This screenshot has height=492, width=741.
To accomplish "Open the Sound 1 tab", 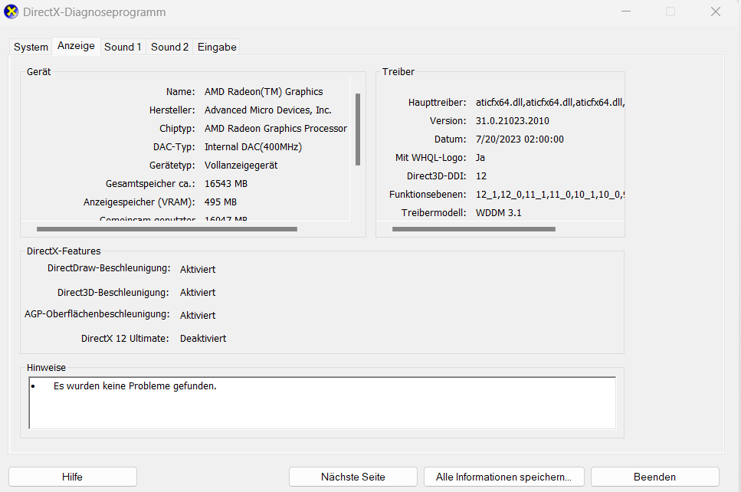I will (123, 47).
